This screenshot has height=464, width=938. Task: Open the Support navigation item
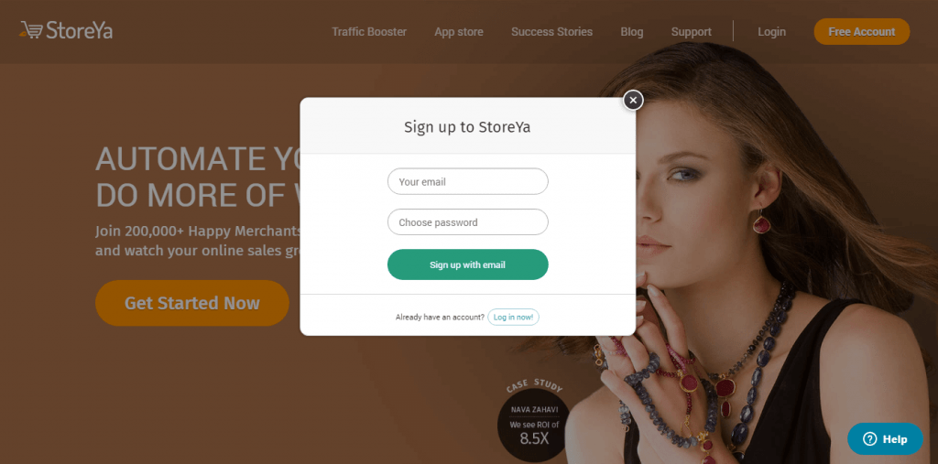(x=691, y=32)
